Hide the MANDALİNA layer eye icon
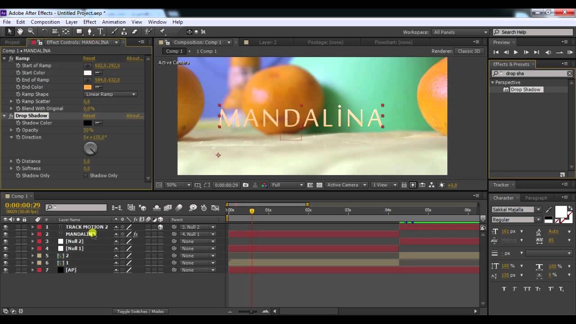 6,234
